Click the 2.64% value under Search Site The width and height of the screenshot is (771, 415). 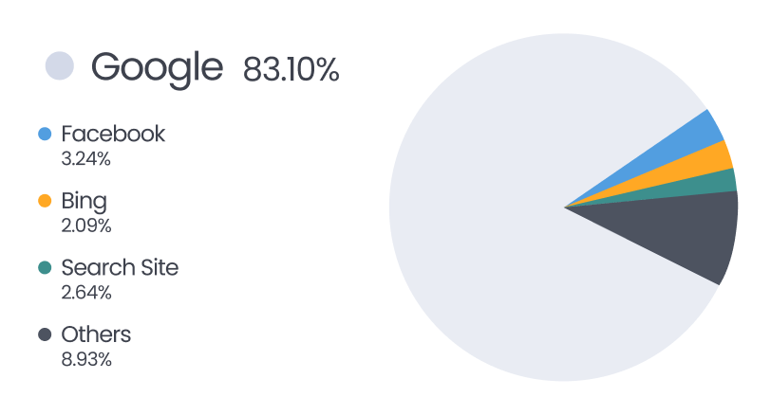tap(85, 293)
